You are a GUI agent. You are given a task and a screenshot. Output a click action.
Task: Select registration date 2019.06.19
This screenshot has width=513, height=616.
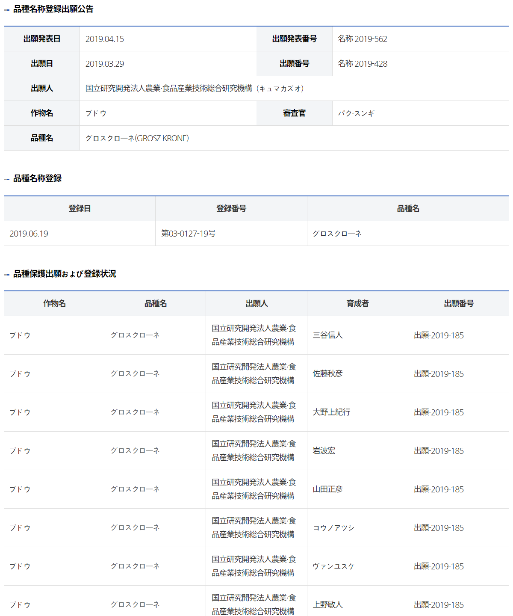[29, 234]
